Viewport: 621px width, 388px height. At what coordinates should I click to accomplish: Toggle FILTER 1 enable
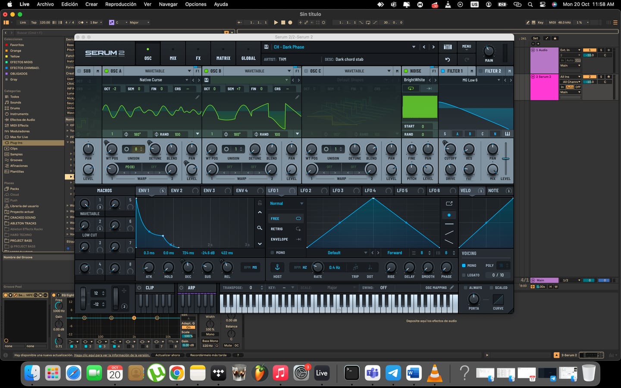pos(443,71)
